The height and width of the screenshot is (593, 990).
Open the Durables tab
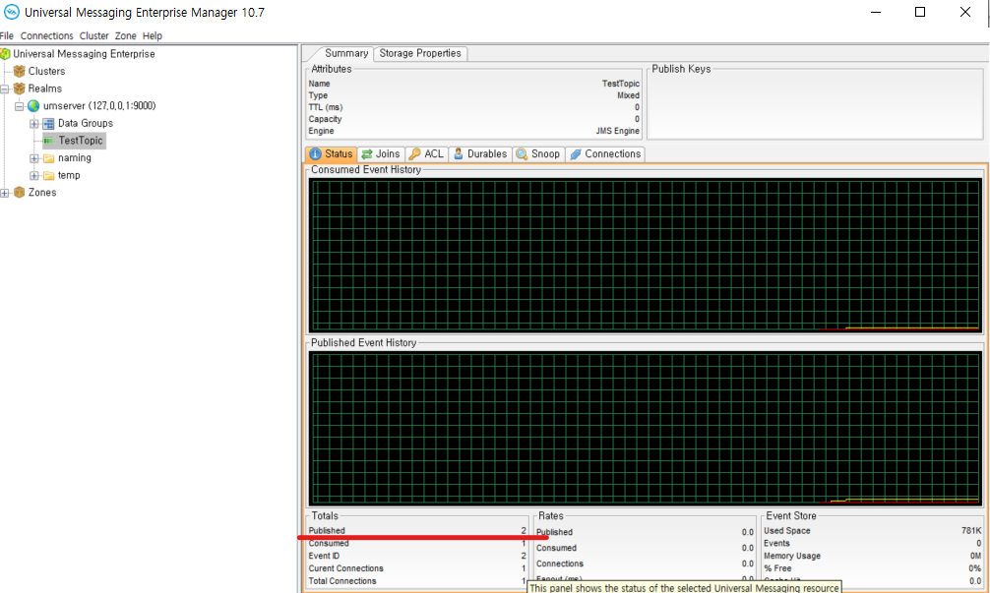point(480,154)
